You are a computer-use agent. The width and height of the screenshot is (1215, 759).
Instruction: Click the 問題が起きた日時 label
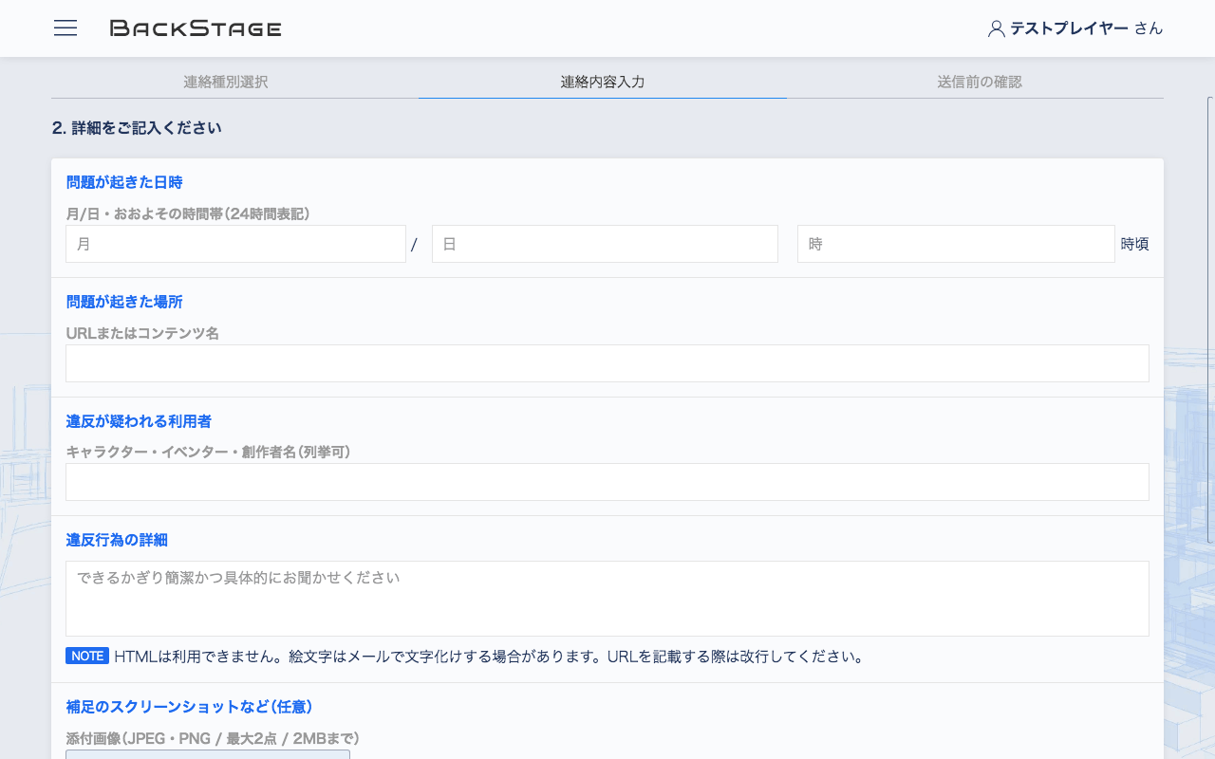click(x=124, y=182)
